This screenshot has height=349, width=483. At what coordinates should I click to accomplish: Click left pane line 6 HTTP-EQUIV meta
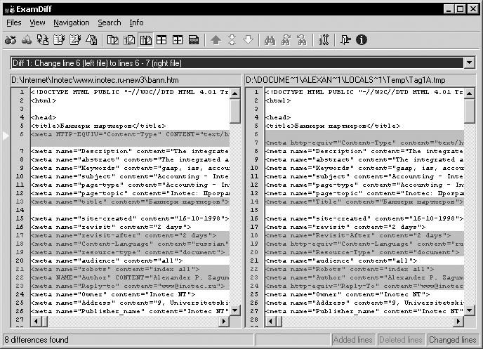[x=130, y=134]
